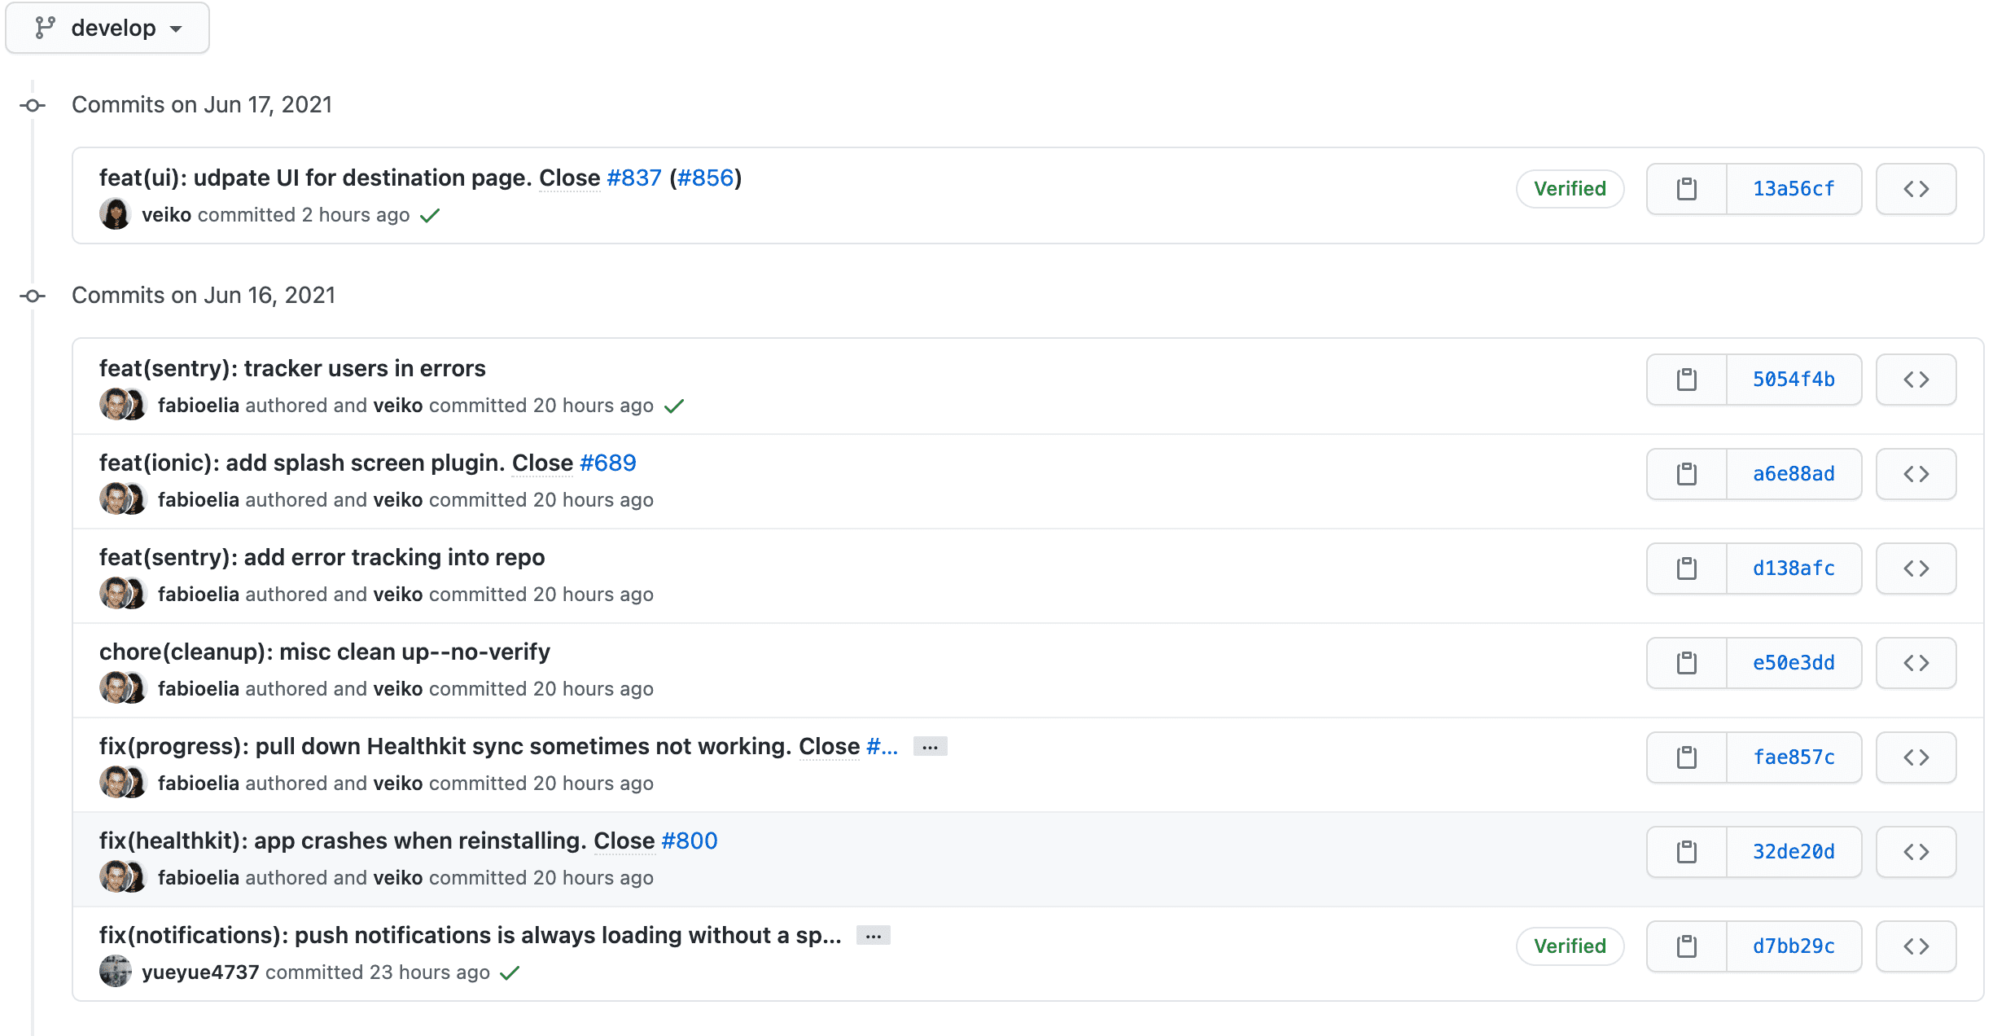Image resolution: width=2006 pixels, height=1036 pixels.
Task: Copy the SHA of commit d138afc
Action: (x=1686, y=568)
